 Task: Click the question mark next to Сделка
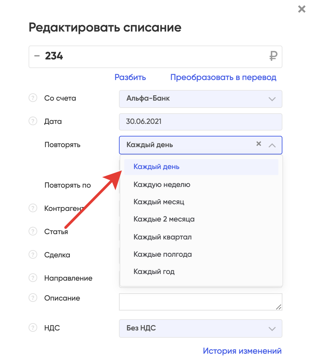pyautogui.click(x=33, y=255)
